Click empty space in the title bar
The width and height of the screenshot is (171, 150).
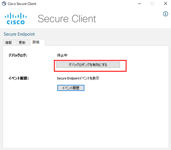86,4
